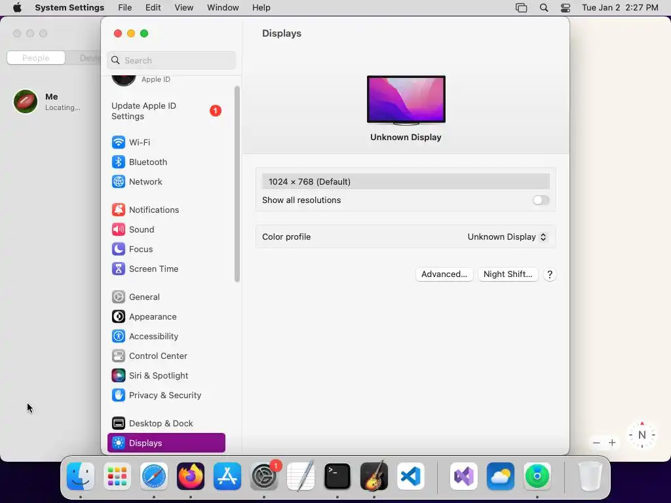Open the Edit menu
671x503 pixels.
coord(153,8)
